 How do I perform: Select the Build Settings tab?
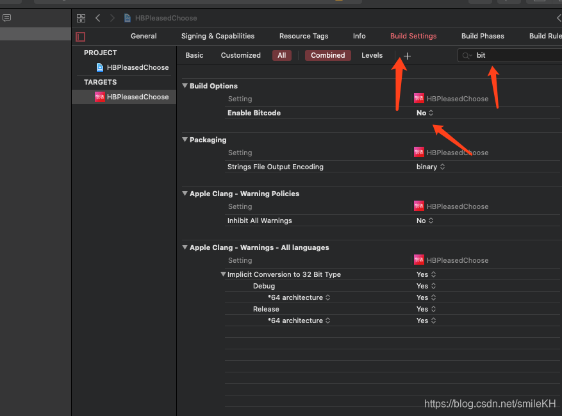413,36
